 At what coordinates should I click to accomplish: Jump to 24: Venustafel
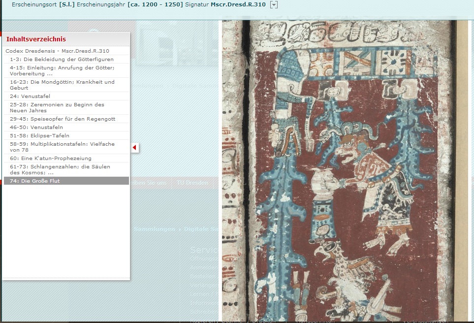coord(30,96)
